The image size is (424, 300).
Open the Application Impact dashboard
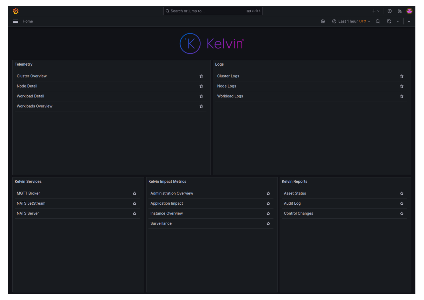(167, 204)
